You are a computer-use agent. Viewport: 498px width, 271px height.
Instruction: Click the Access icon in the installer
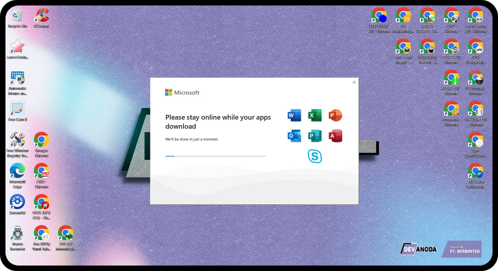(x=335, y=136)
